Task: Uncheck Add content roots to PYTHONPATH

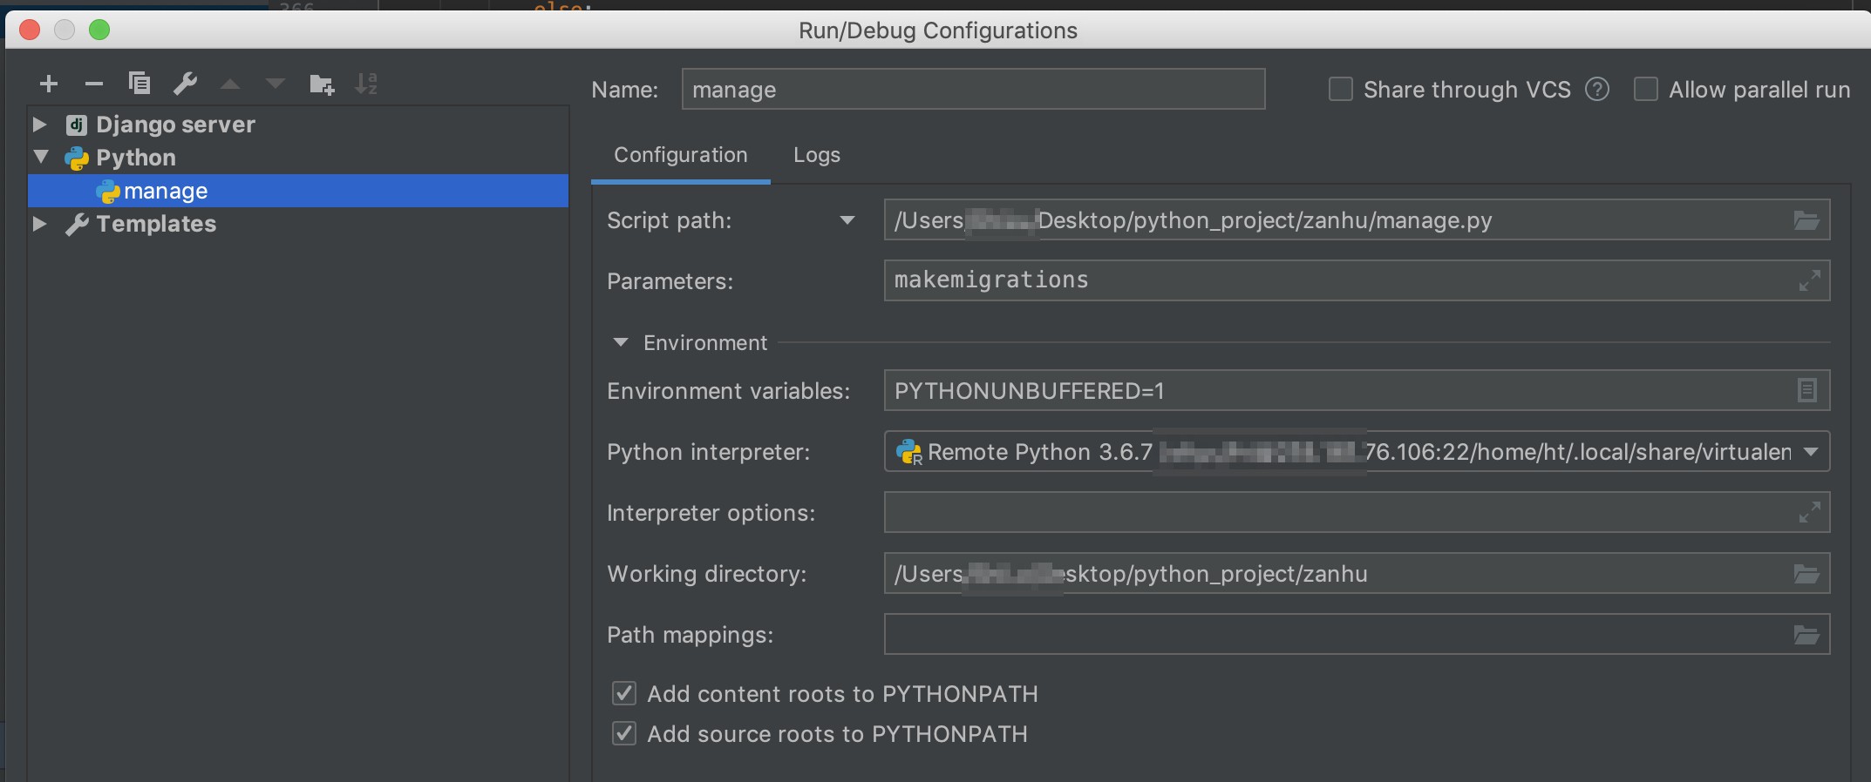Action: point(624,693)
